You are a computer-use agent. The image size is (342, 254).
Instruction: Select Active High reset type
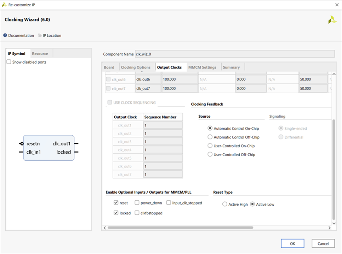click(224, 204)
